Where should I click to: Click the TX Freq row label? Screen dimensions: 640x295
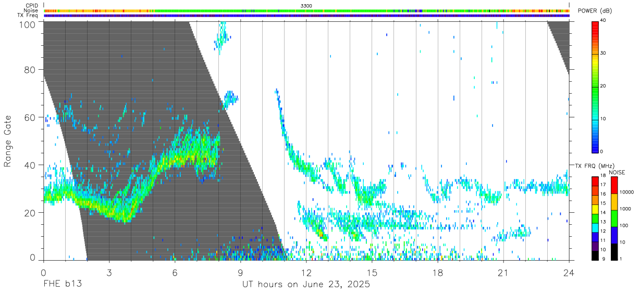pos(28,15)
